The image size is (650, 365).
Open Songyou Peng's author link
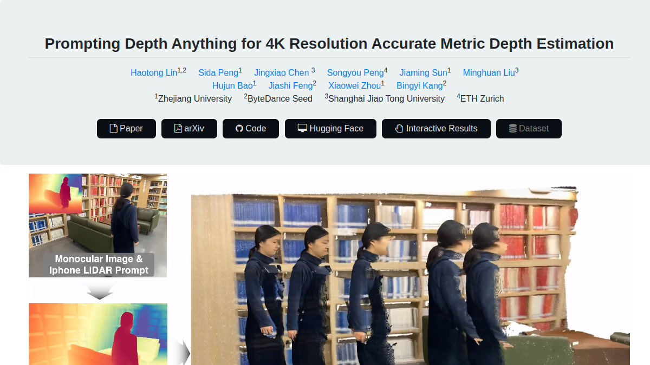click(355, 72)
